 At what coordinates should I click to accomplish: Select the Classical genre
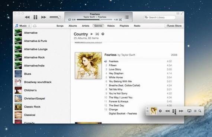tap(42, 115)
